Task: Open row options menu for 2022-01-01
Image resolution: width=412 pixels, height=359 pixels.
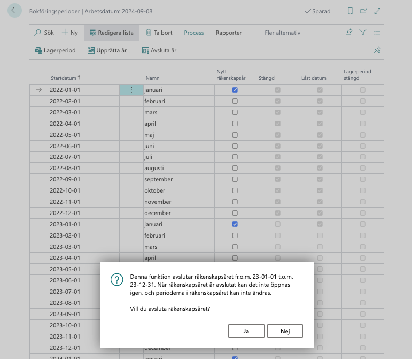Action: (x=131, y=90)
